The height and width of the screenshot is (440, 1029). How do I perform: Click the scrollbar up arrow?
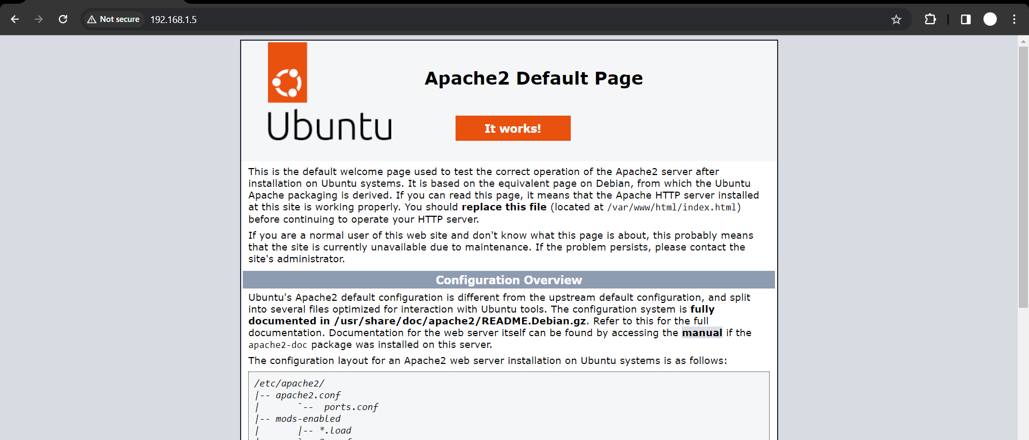point(1023,41)
